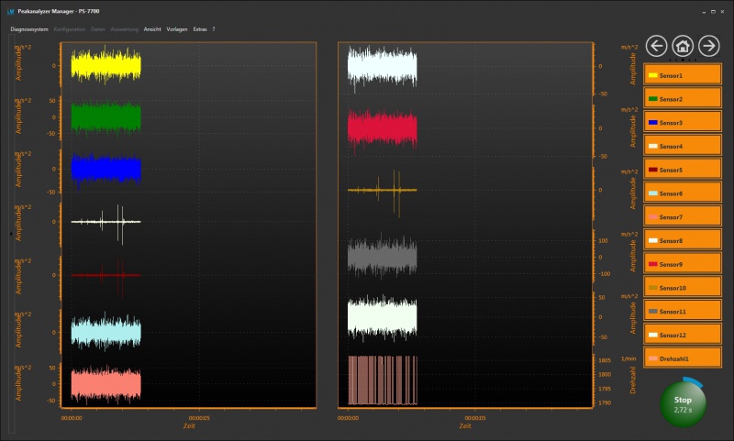Open the Ansicht menu

(152, 29)
